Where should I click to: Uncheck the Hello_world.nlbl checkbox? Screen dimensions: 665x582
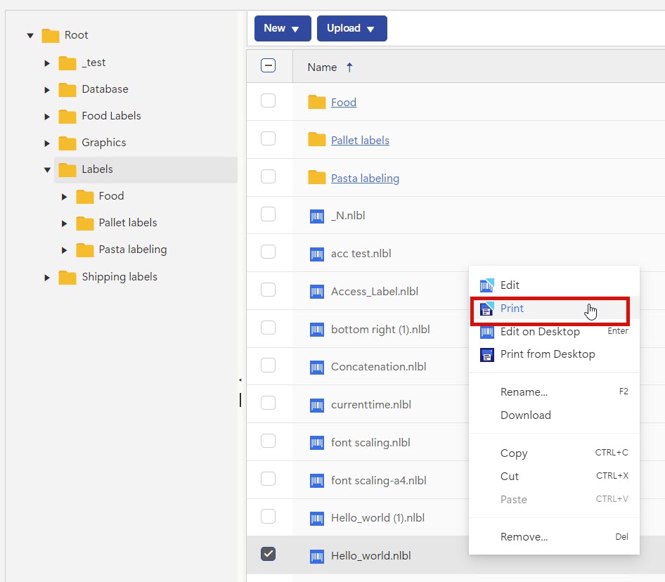[268, 555]
